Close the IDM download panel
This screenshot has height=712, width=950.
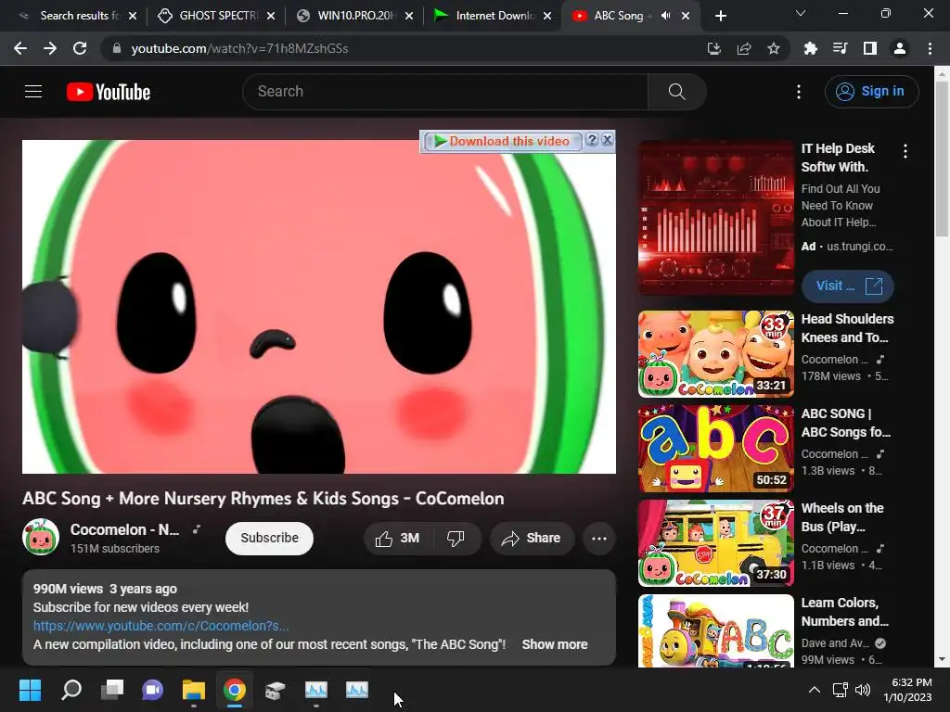607,141
